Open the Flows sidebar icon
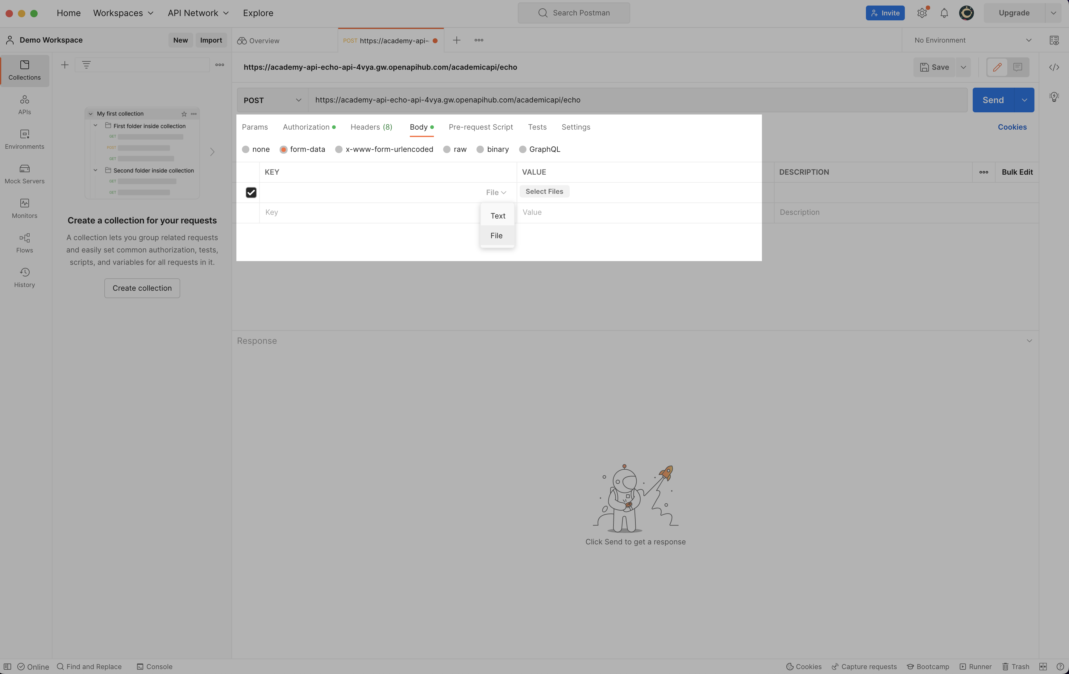The width and height of the screenshot is (1069, 674). [x=24, y=243]
